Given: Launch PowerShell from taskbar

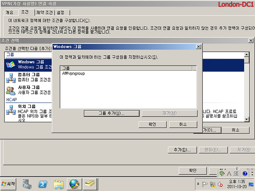Looking at the screenshot, I should click(42, 184).
